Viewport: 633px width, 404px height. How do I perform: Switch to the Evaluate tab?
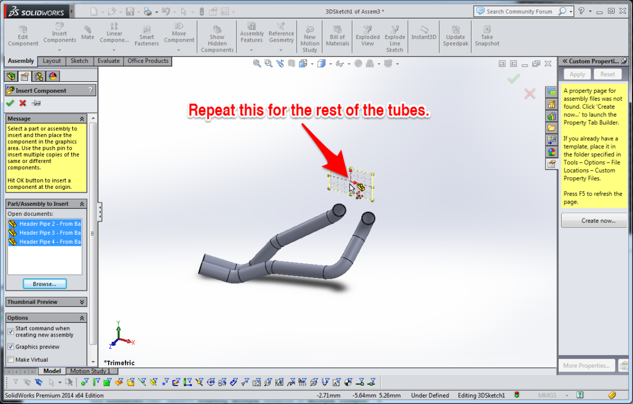(x=108, y=61)
